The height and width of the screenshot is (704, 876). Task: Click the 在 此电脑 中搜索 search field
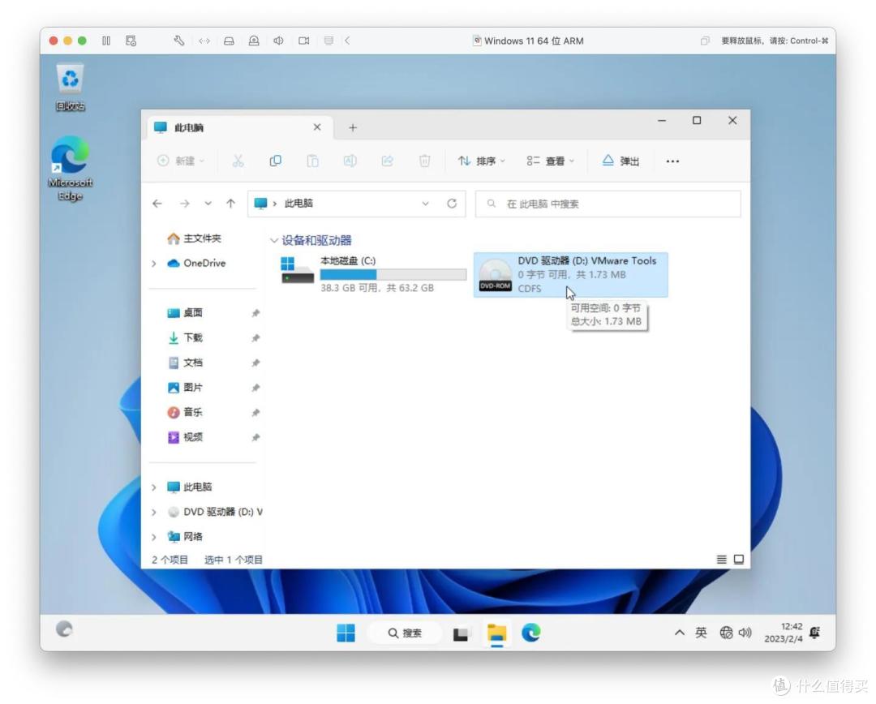(608, 204)
